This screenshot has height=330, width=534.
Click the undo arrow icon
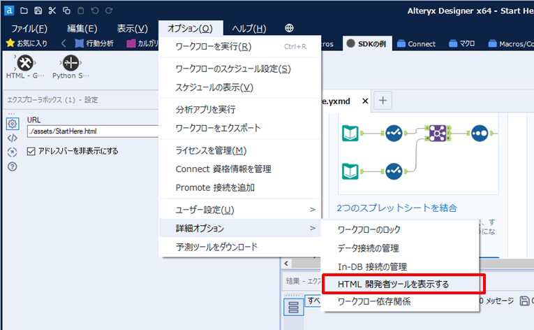95,10
